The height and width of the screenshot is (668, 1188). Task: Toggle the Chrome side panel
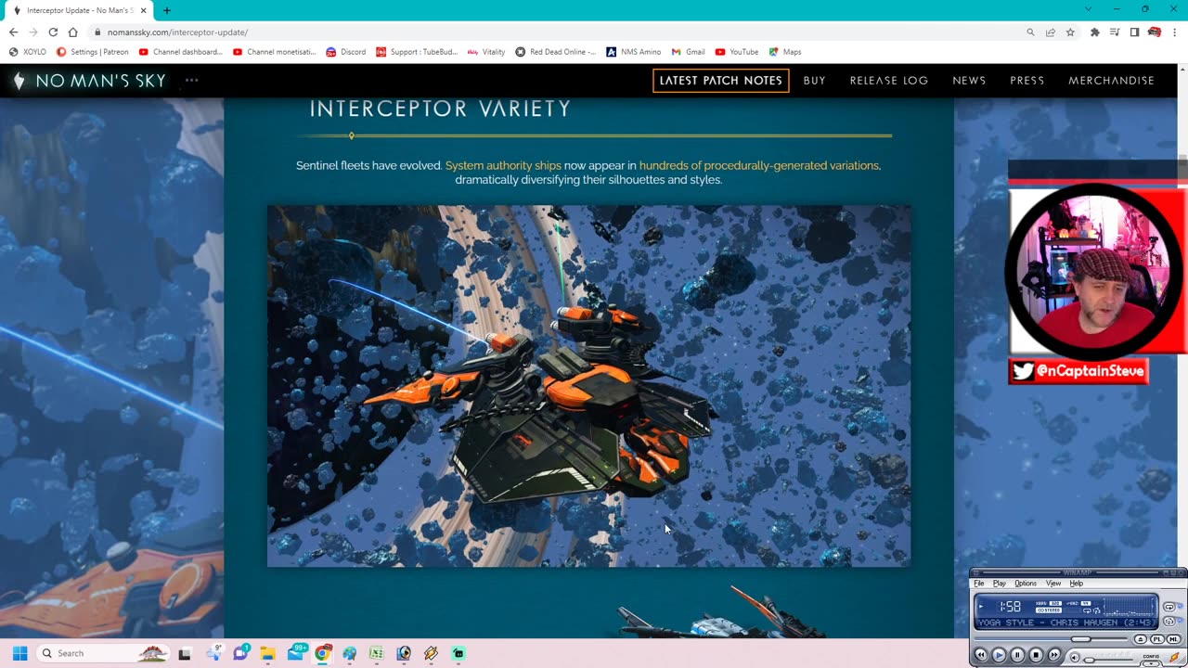pos(1134,32)
